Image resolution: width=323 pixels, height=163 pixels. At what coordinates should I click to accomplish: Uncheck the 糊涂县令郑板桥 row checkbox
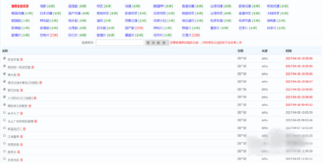tap(4, 105)
